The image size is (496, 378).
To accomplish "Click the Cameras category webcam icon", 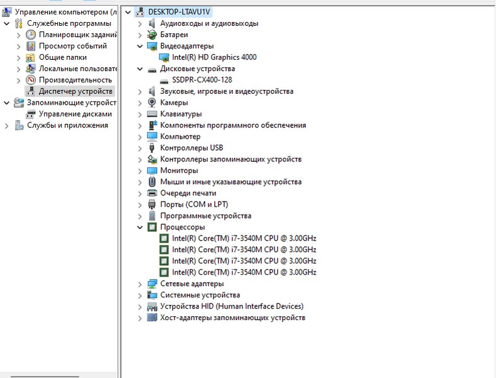I will (152, 103).
